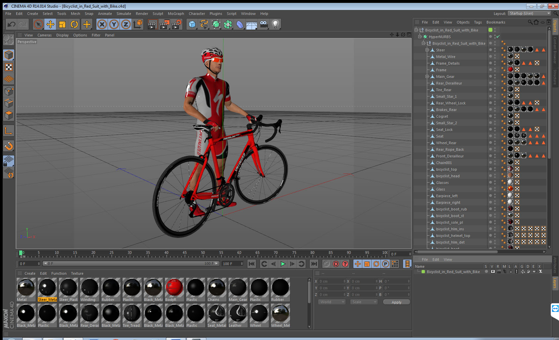
Task: Render to Picture Viewer
Action: click(x=165, y=24)
